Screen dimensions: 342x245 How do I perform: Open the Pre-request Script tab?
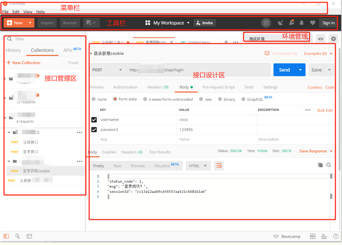pyautogui.click(x=219, y=87)
